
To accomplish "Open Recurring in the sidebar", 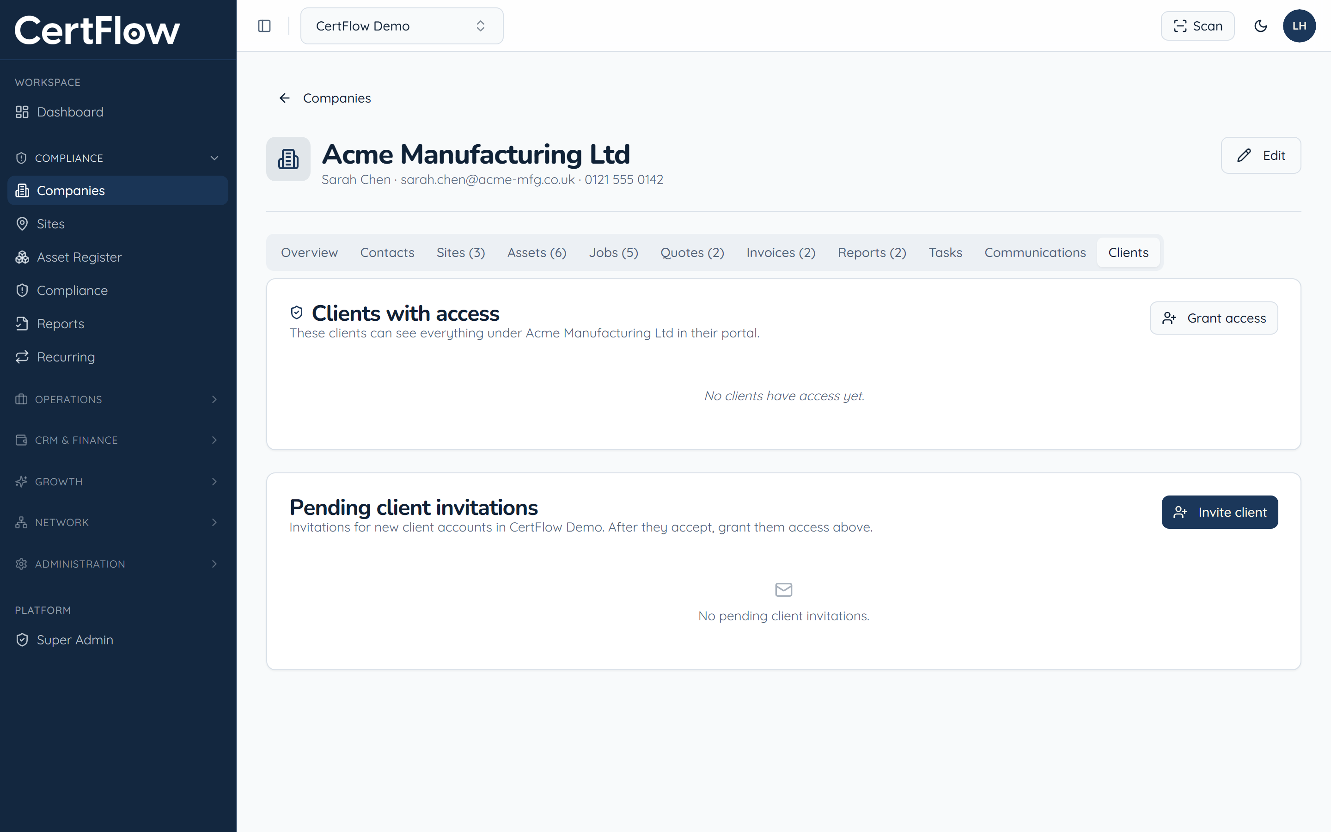I will (x=118, y=357).
